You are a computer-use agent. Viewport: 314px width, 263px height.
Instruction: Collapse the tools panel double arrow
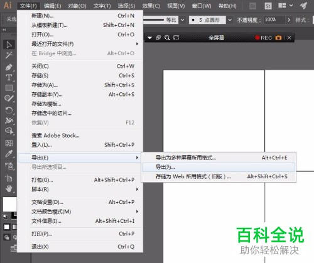[x=4, y=30]
